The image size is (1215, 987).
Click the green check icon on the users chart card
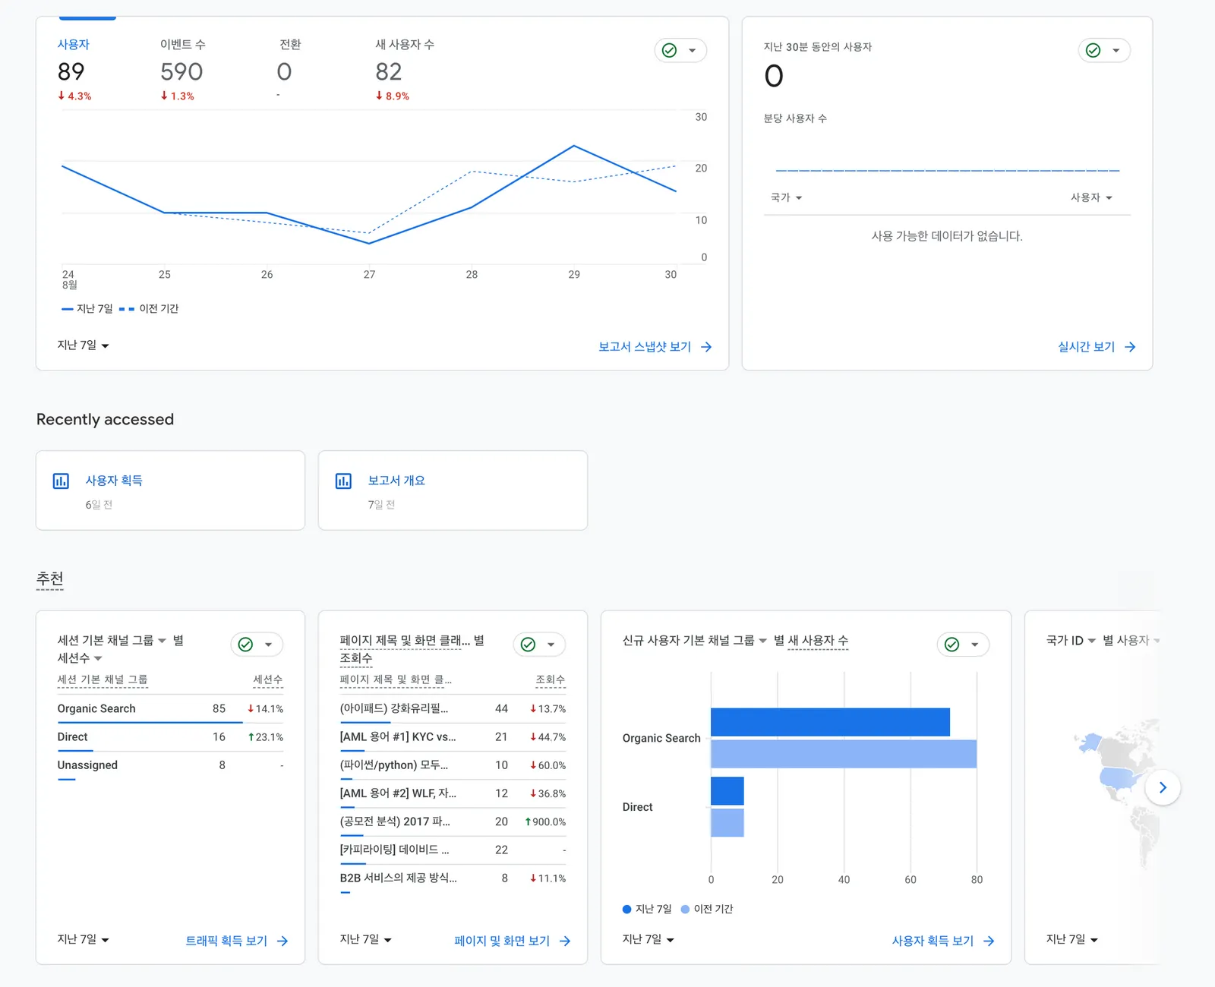(x=669, y=50)
